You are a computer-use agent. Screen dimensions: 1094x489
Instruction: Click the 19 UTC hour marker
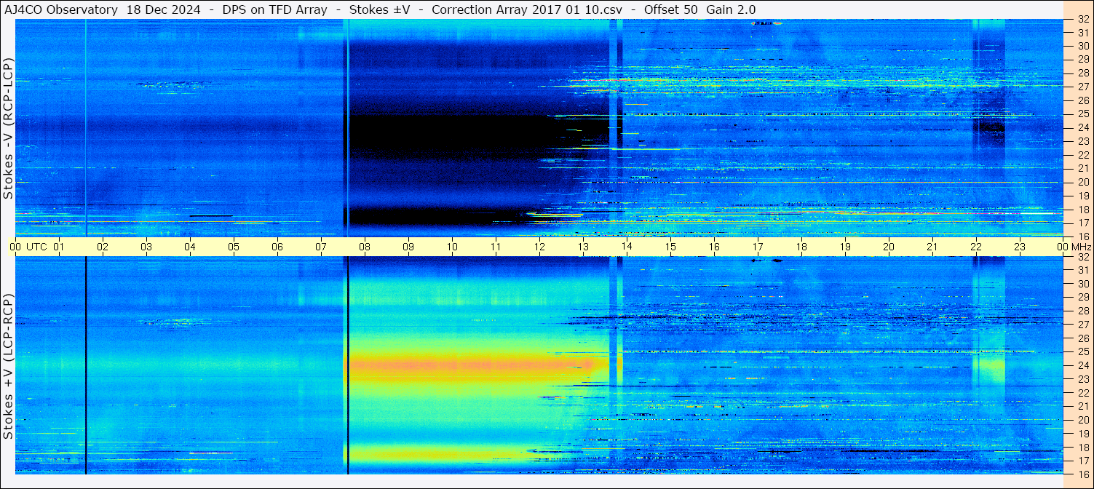tap(845, 247)
